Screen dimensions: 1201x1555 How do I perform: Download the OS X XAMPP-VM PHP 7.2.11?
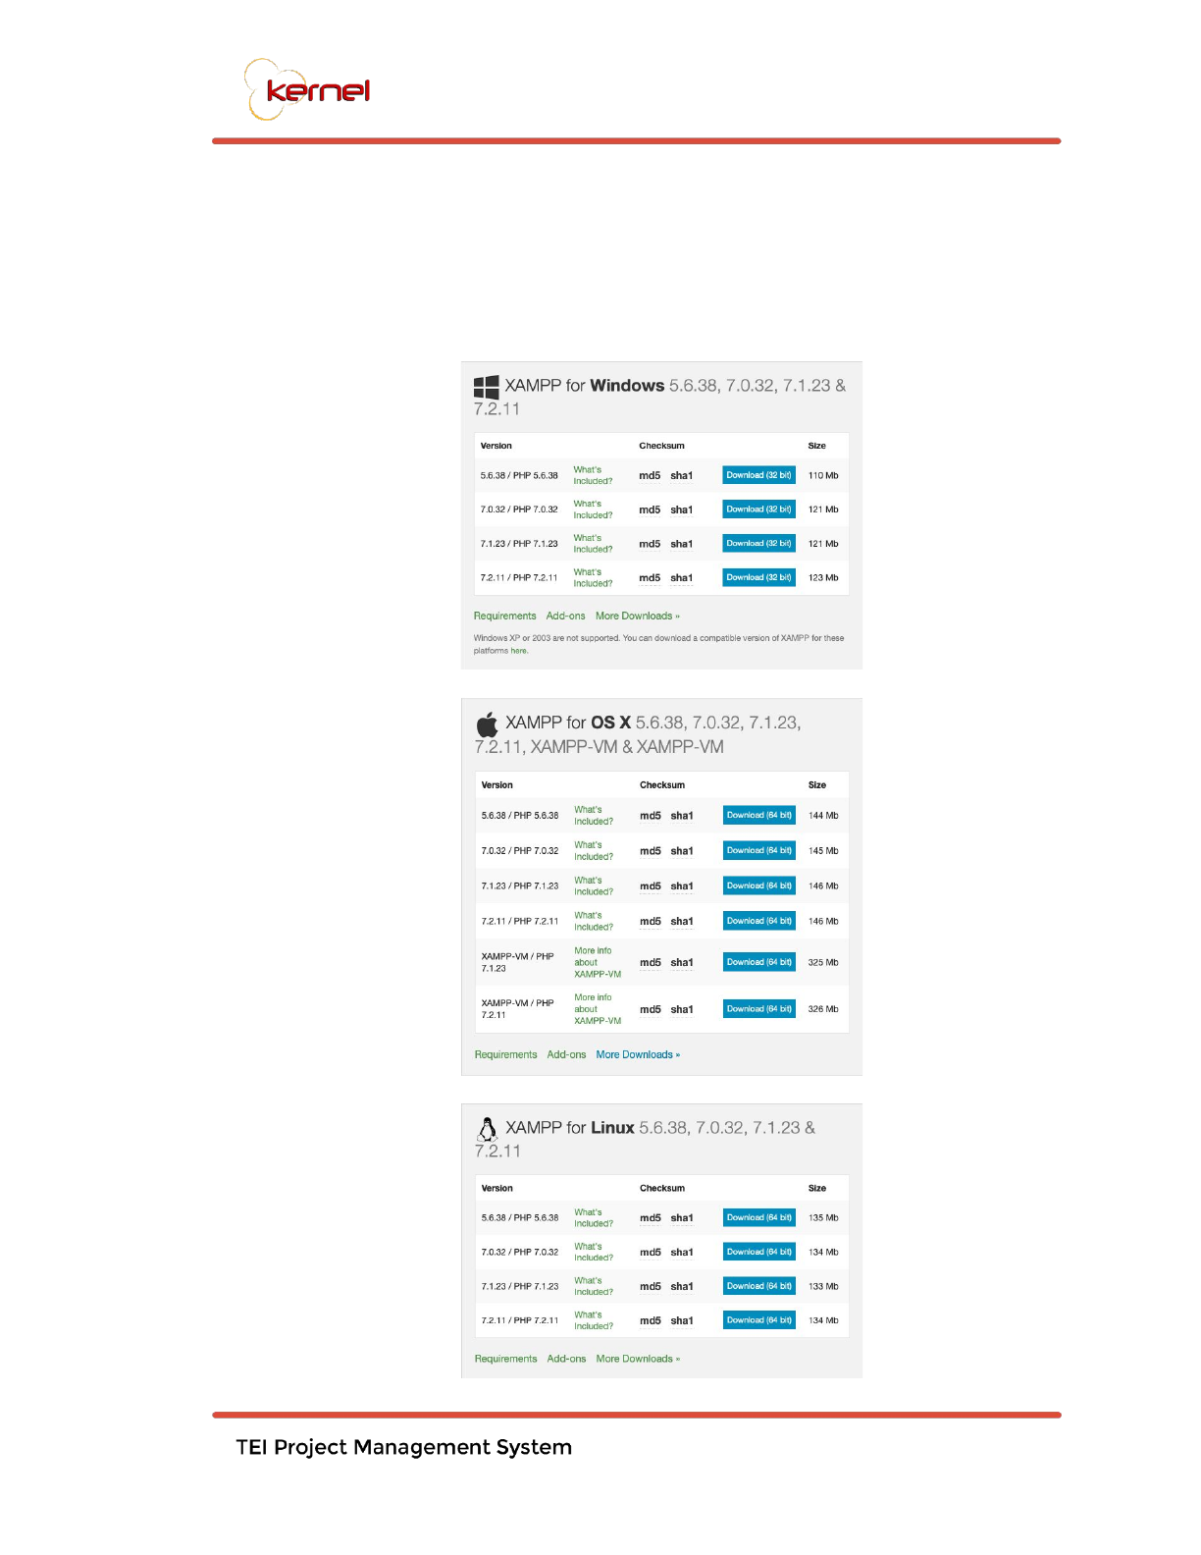point(758,1009)
